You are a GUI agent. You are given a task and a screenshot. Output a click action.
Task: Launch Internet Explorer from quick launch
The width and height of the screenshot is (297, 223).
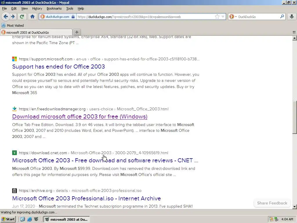[x=30, y=219]
